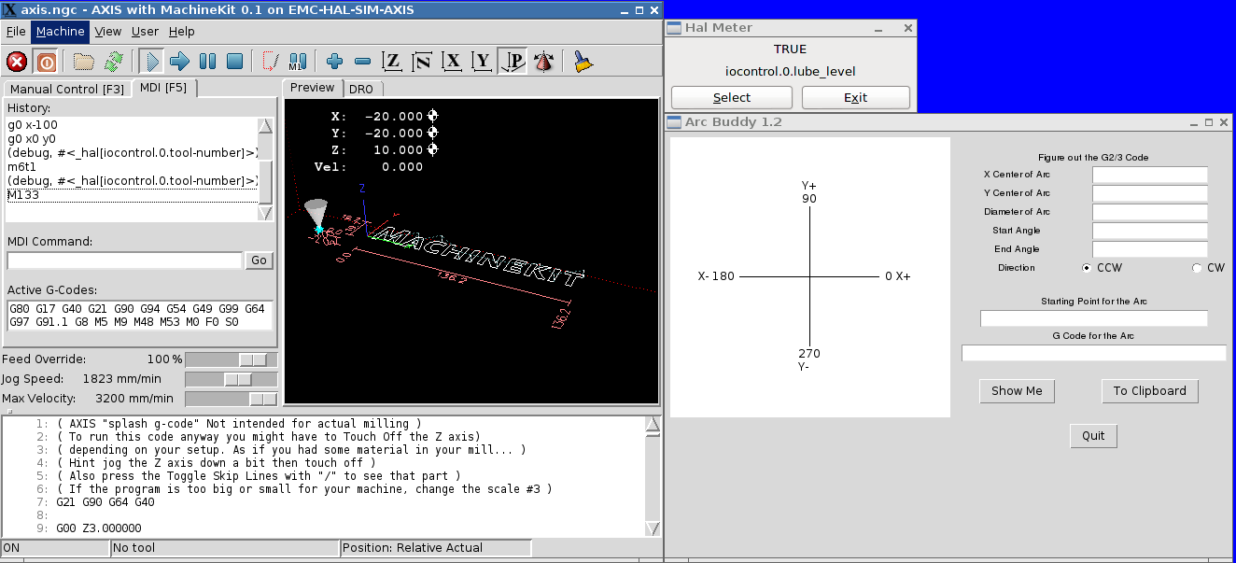Click the Show Me button in Arc Buddy

click(1017, 391)
